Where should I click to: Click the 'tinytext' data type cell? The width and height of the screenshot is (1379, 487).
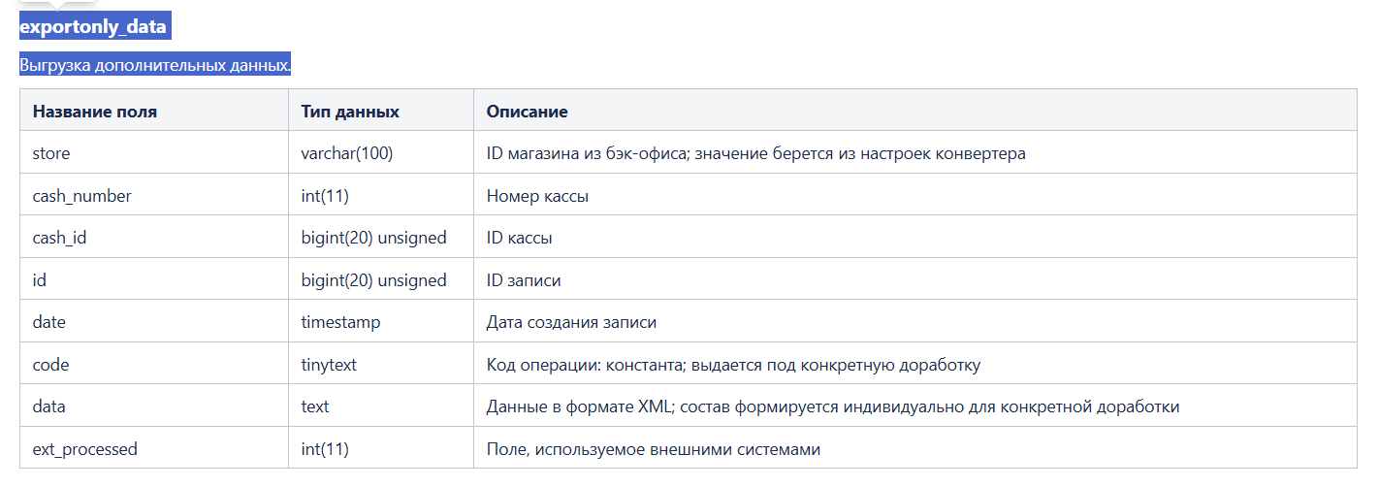click(x=329, y=365)
